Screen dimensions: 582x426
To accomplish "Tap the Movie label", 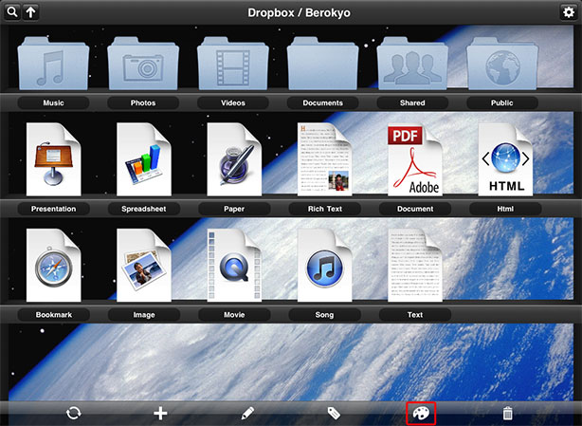I will (234, 315).
